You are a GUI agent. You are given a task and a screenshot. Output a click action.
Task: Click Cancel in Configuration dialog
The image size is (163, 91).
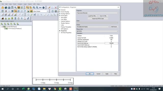click(x=98, y=74)
